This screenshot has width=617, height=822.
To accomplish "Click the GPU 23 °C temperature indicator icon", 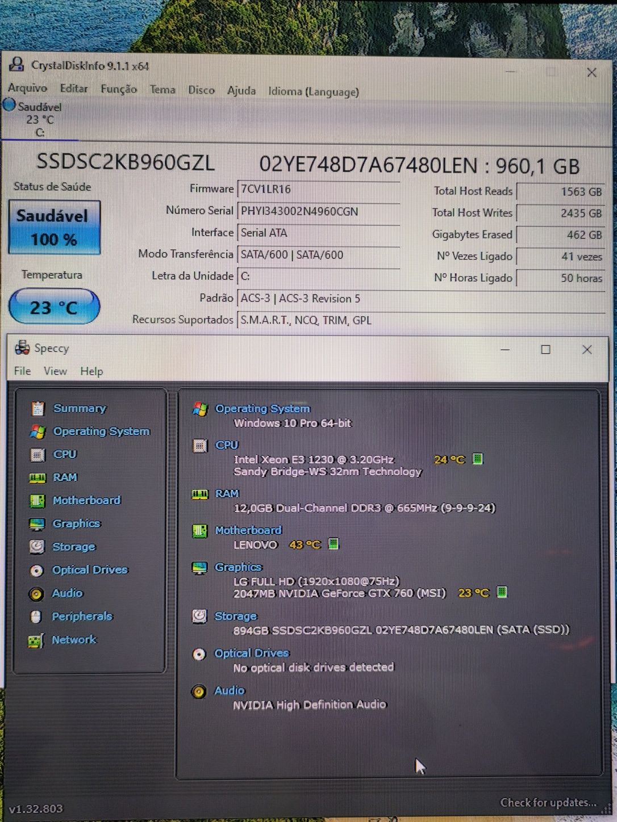I will click(502, 592).
